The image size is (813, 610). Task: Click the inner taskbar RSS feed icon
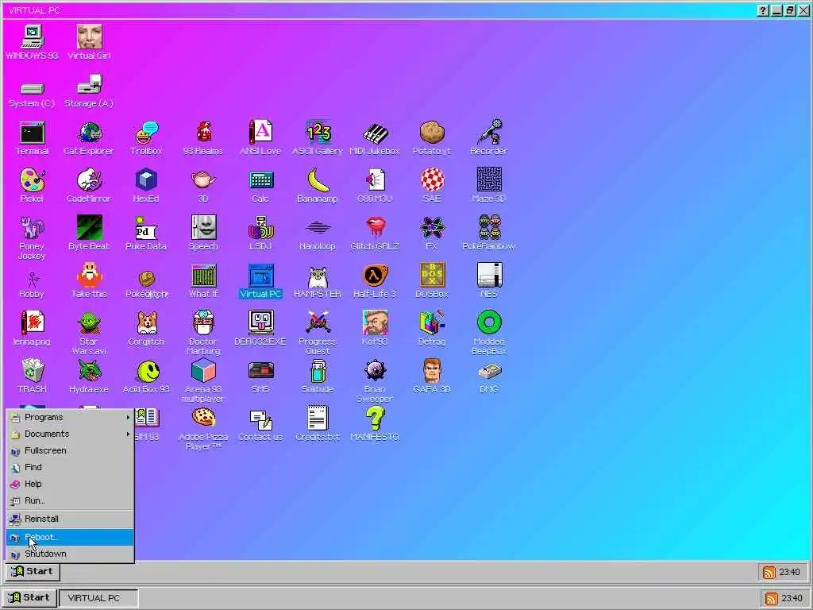(769, 572)
